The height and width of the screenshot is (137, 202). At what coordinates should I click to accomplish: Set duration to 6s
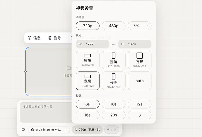(x=88, y=104)
